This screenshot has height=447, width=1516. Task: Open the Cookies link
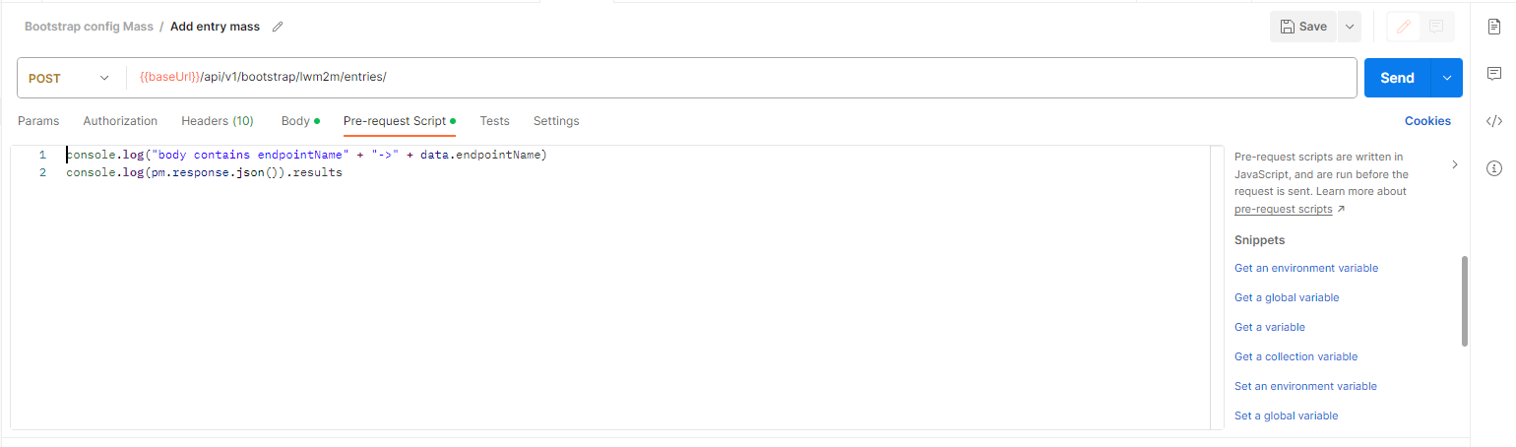point(1427,121)
